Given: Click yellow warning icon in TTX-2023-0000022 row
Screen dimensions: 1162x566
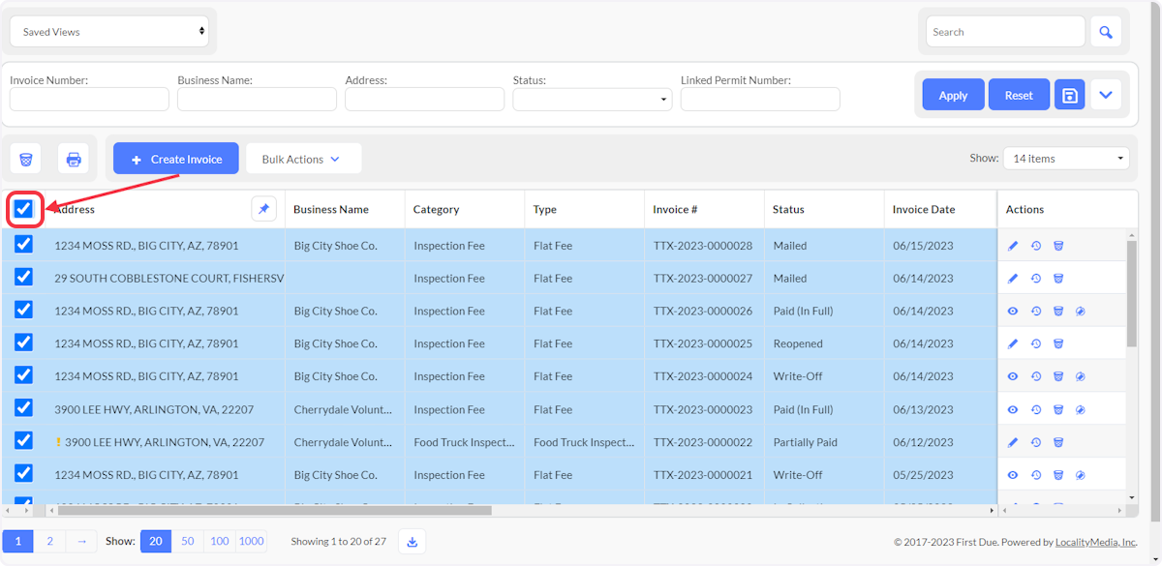Looking at the screenshot, I should pyautogui.click(x=58, y=442).
